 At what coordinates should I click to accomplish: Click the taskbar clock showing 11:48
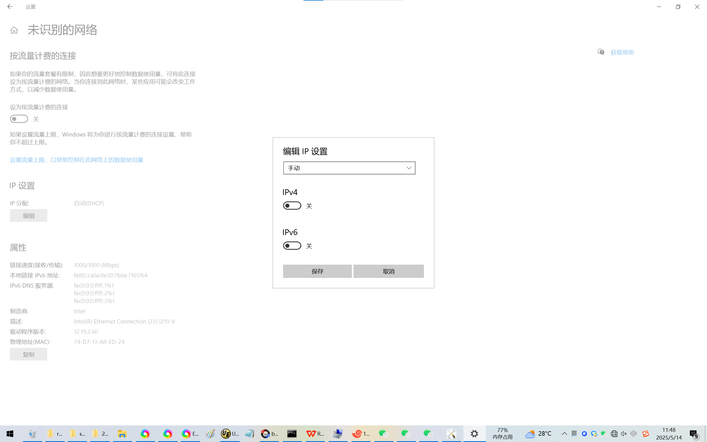click(669, 433)
